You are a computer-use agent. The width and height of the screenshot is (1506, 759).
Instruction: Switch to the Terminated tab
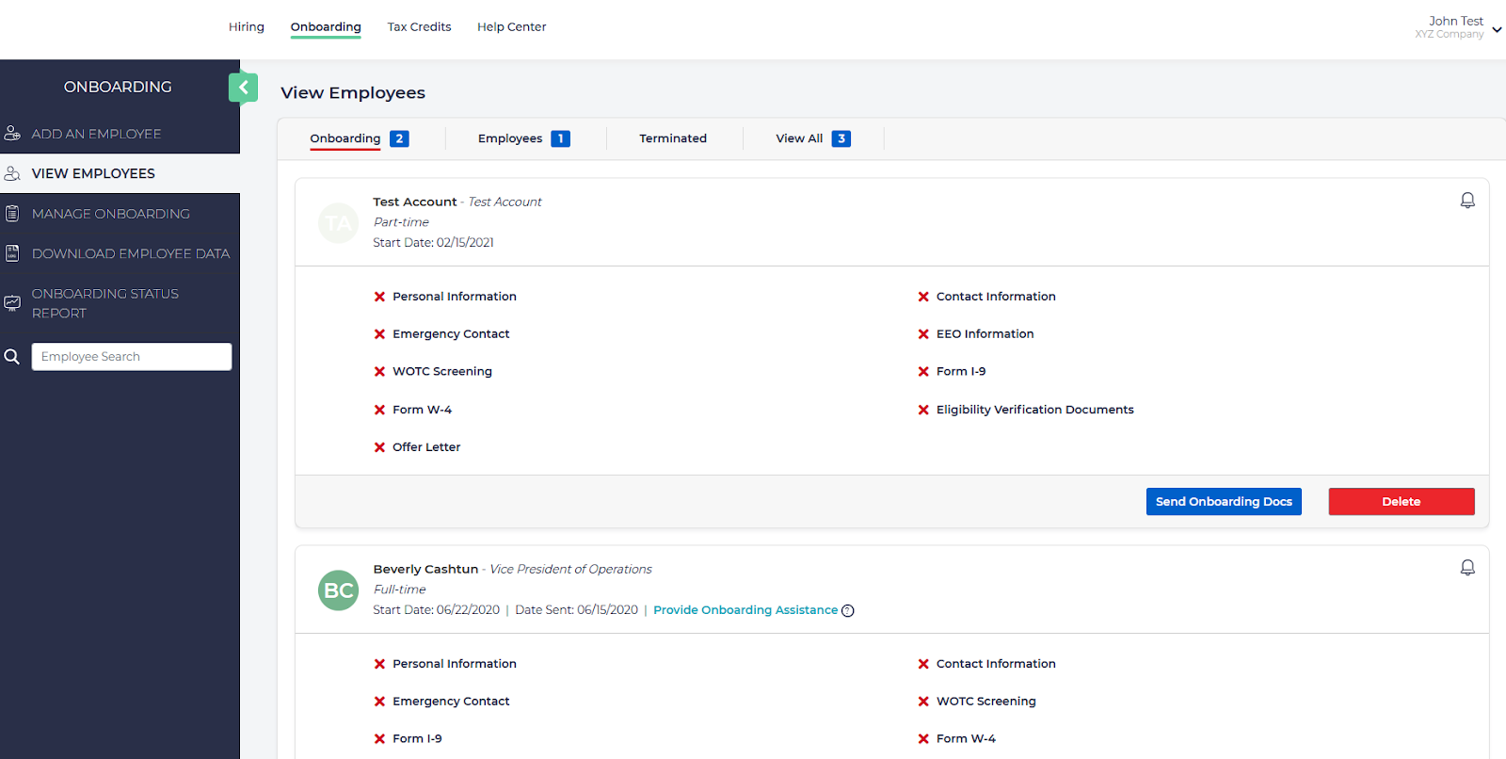point(672,138)
